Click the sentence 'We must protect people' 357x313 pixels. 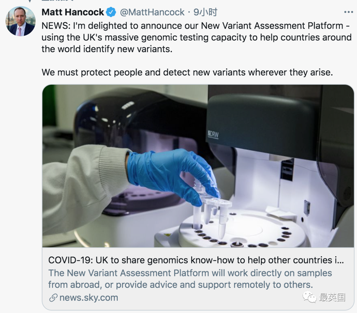(187, 72)
